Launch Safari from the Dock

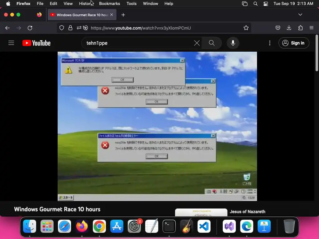[x=64, y=226]
